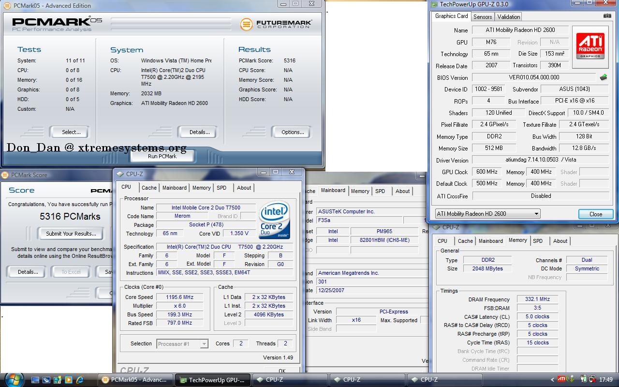Click the To Excel button in the PCMark Score window
Viewport: 619px width, 387px height.
(x=71, y=272)
